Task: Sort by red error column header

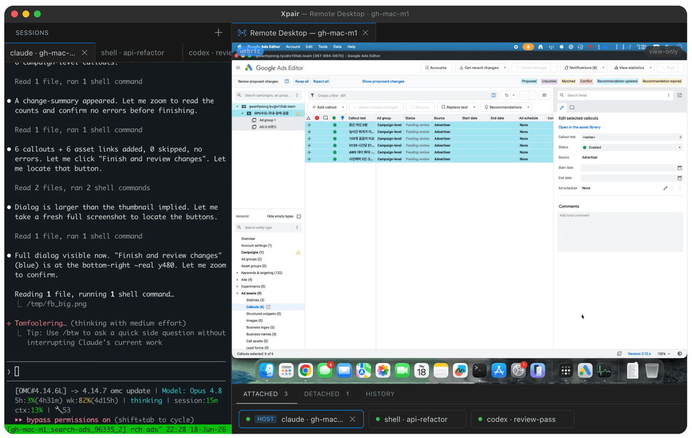Action: pos(317,118)
